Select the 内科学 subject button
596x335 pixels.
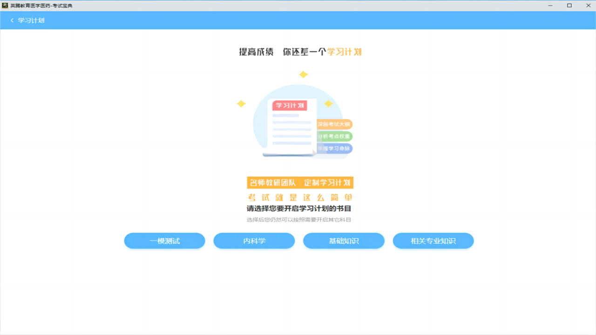point(254,241)
